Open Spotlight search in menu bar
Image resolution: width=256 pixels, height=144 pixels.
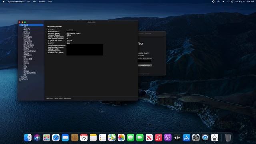pos(228,2)
